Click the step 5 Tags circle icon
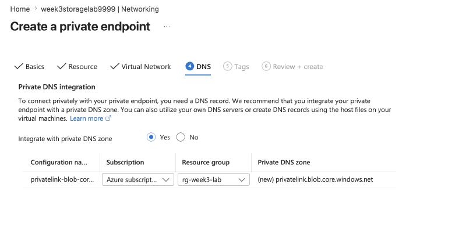 coord(227,66)
